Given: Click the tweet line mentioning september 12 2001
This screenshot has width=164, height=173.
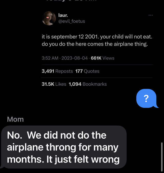Looking at the screenshot, I should tap(97, 37).
